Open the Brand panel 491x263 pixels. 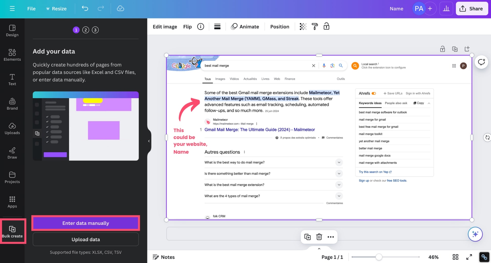pos(12,104)
